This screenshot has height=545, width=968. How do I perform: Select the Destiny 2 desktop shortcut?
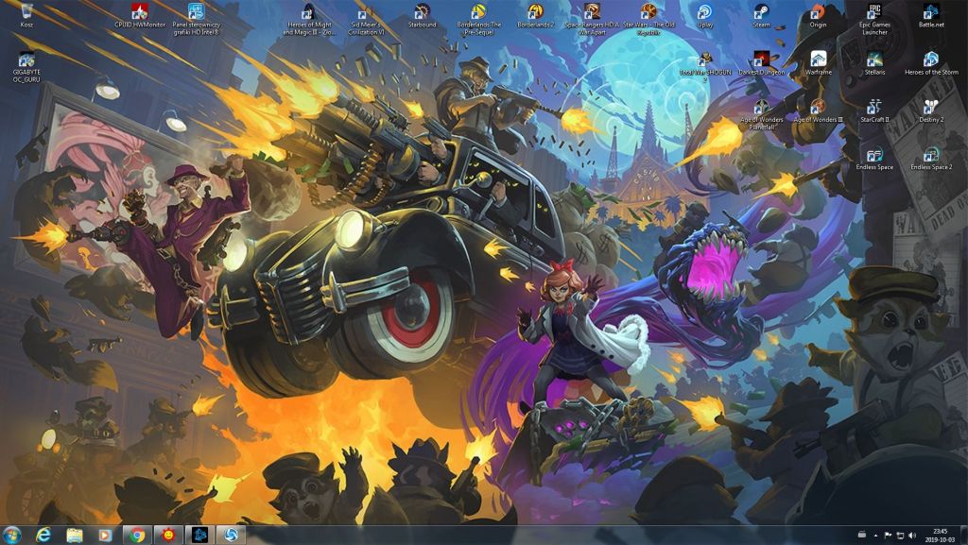[x=931, y=111]
